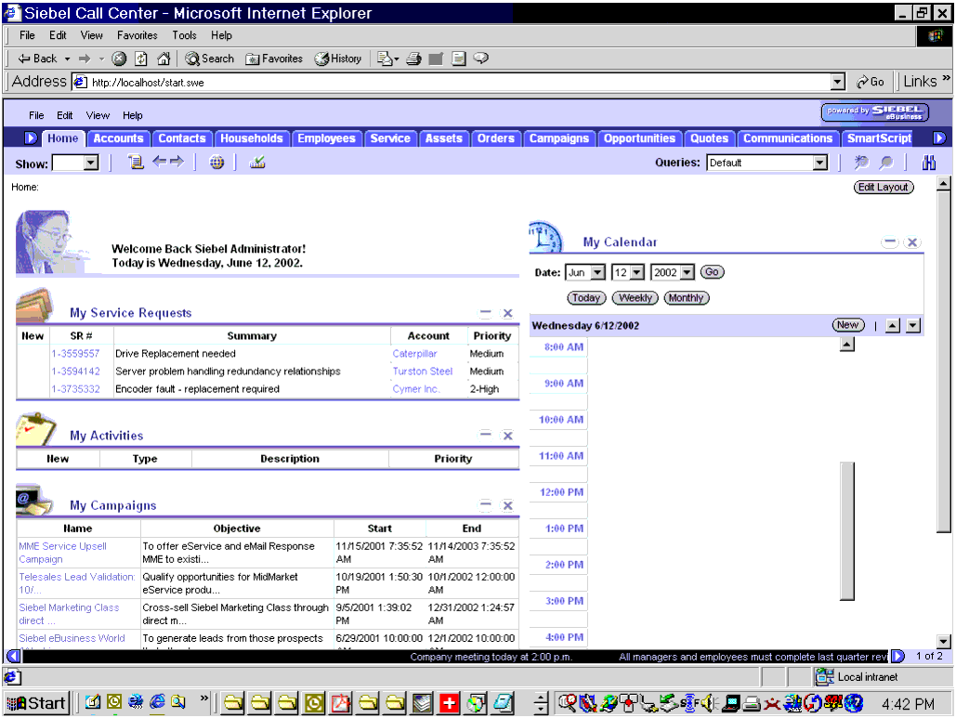
Task: Click the taskbar clock showing 4:42 PM
Action: tap(908, 704)
